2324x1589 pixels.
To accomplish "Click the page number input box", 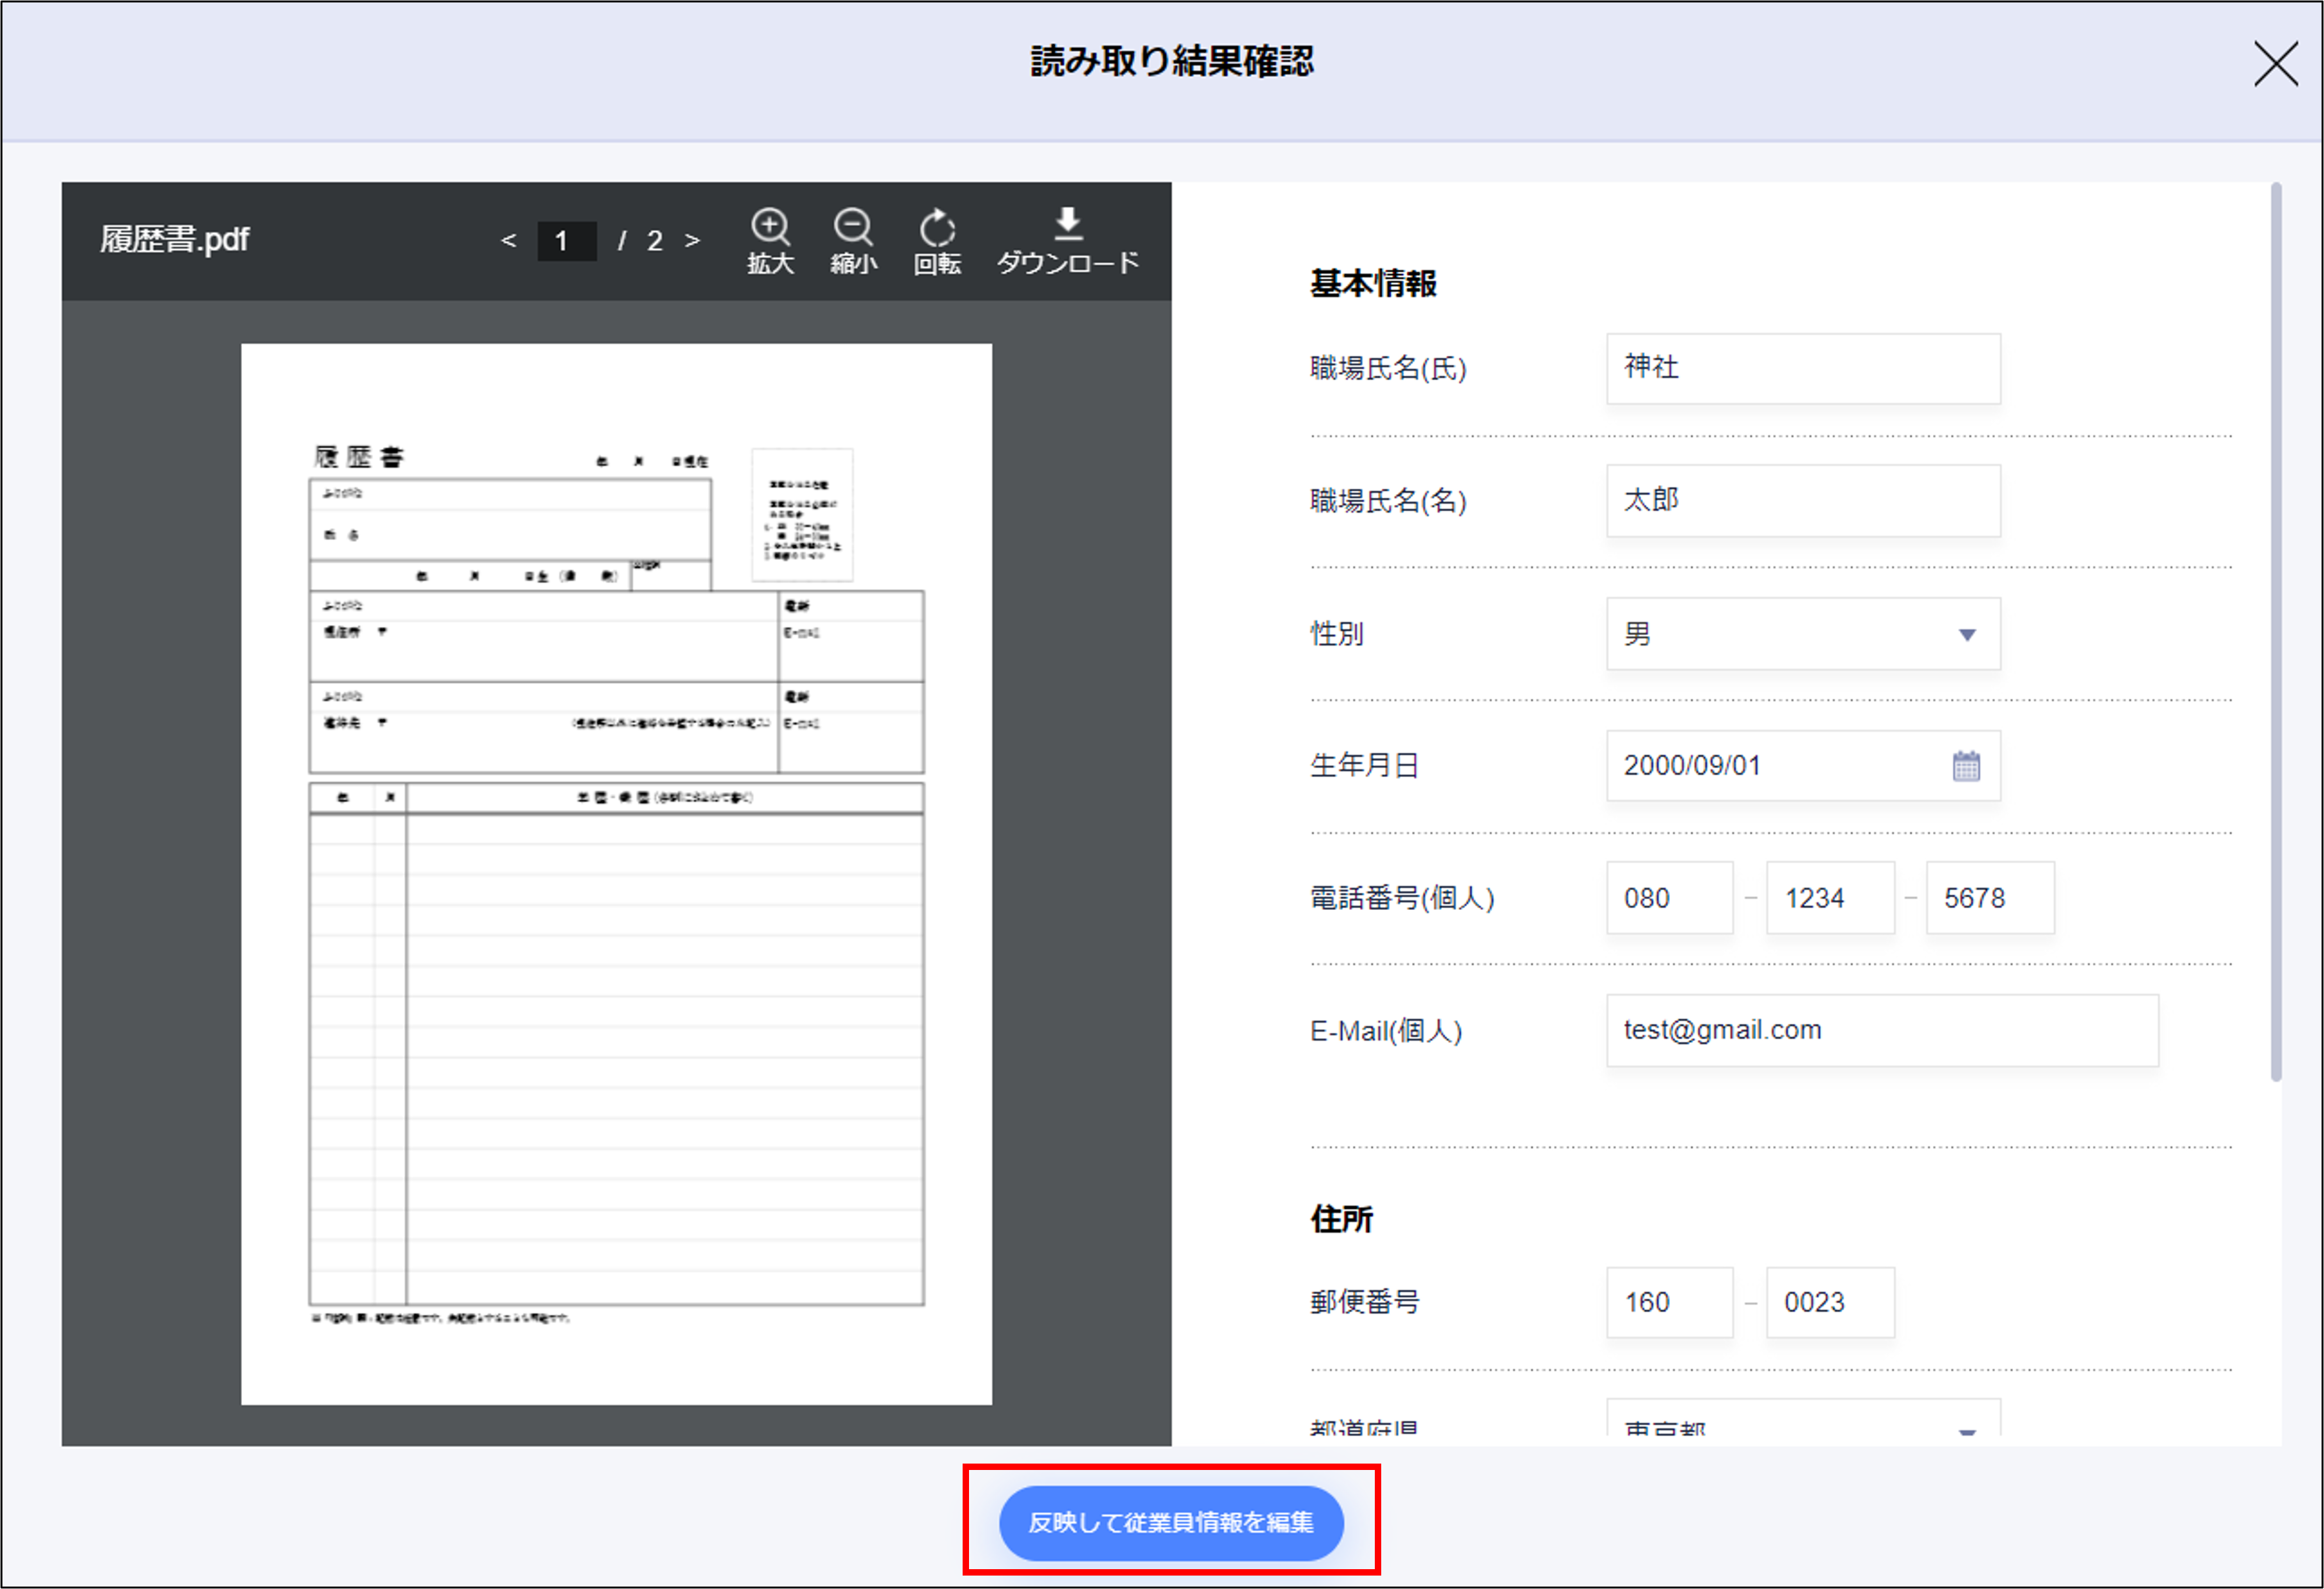I will [x=566, y=241].
